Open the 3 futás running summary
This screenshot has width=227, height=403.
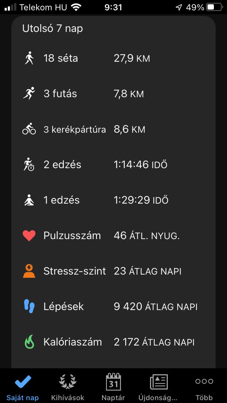point(60,94)
